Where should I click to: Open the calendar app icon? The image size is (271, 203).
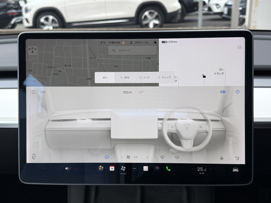112,168
